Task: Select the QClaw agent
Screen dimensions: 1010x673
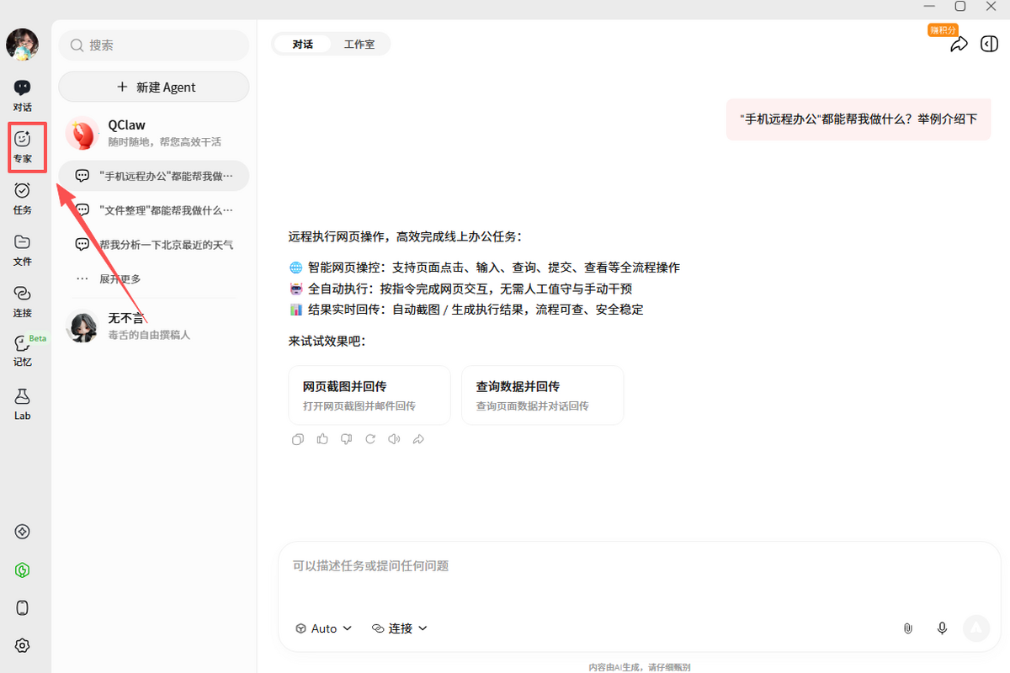Action: (x=154, y=133)
